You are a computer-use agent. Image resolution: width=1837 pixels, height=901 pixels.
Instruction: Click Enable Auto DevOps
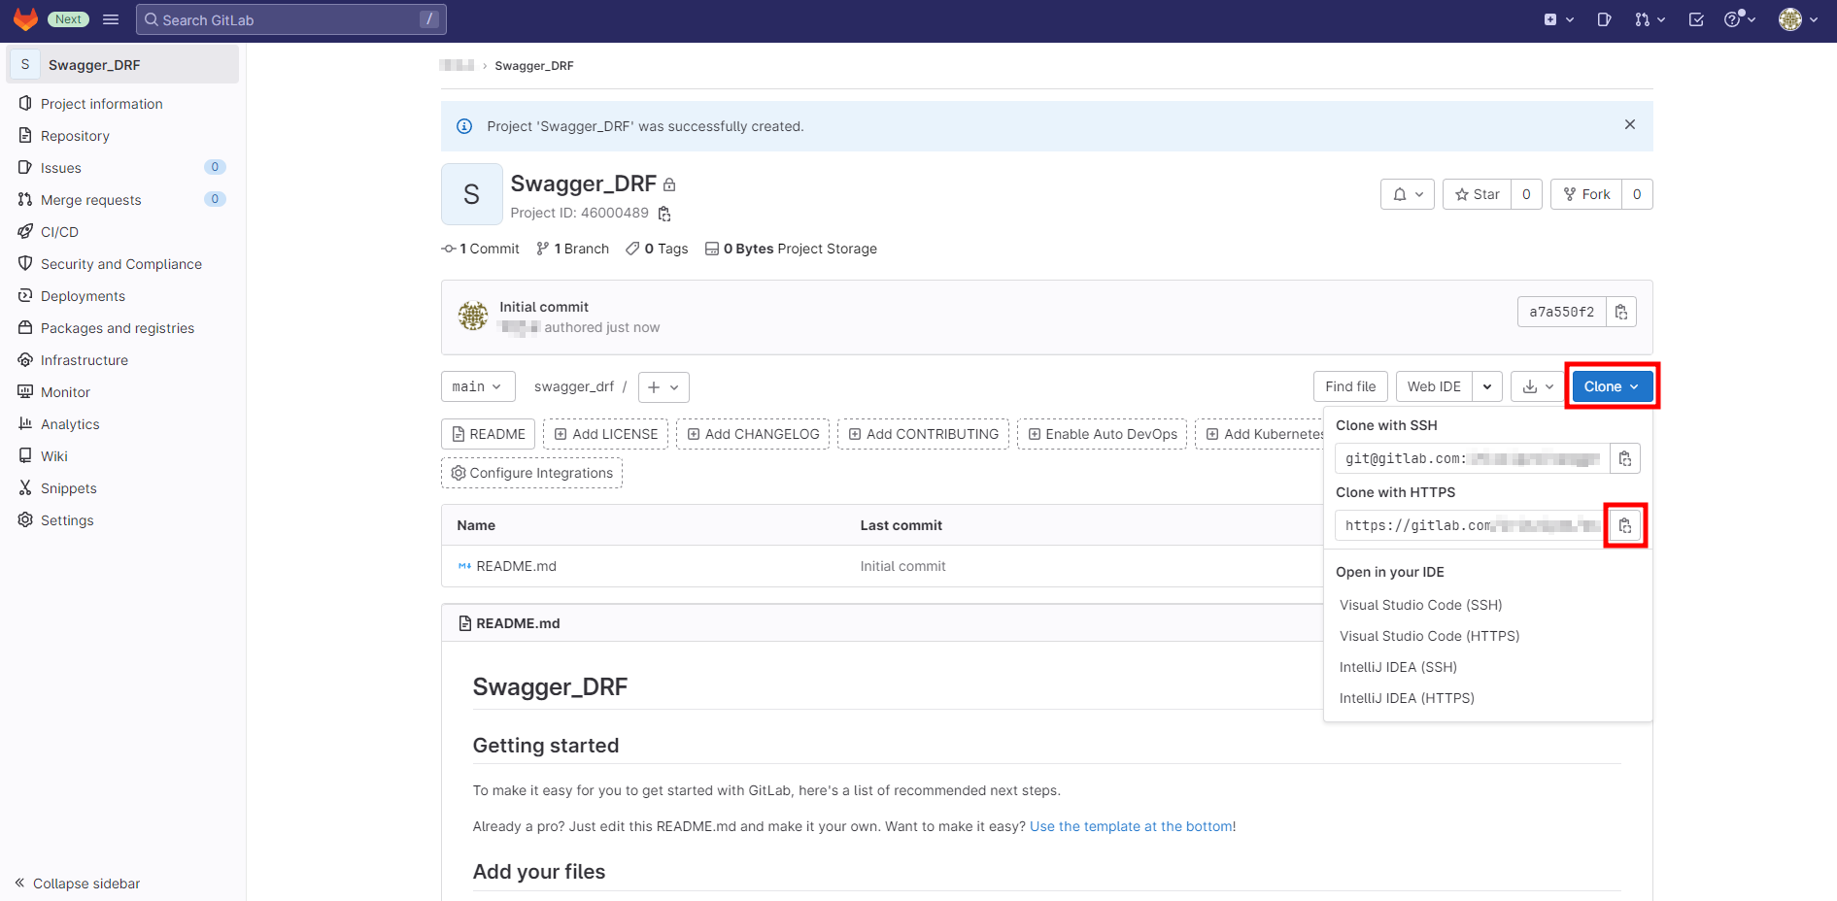tap(1103, 434)
